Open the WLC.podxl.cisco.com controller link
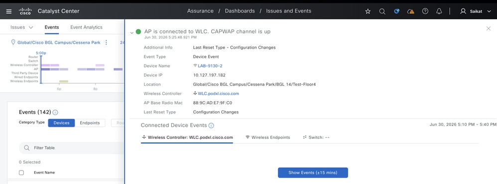This screenshot has width=497, height=184. pos(219,94)
